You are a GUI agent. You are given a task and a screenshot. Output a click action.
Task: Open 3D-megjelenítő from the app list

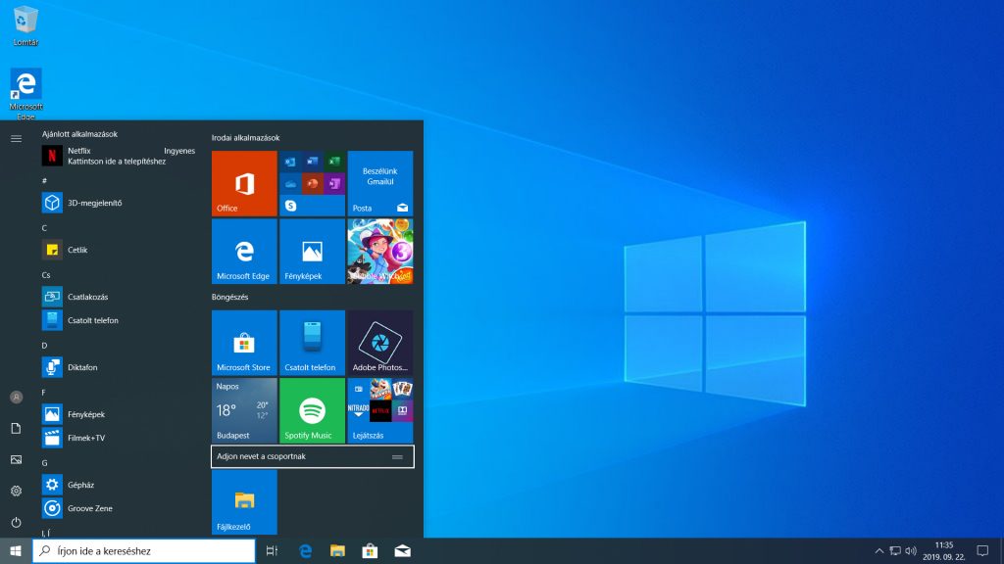[x=119, y=203]
